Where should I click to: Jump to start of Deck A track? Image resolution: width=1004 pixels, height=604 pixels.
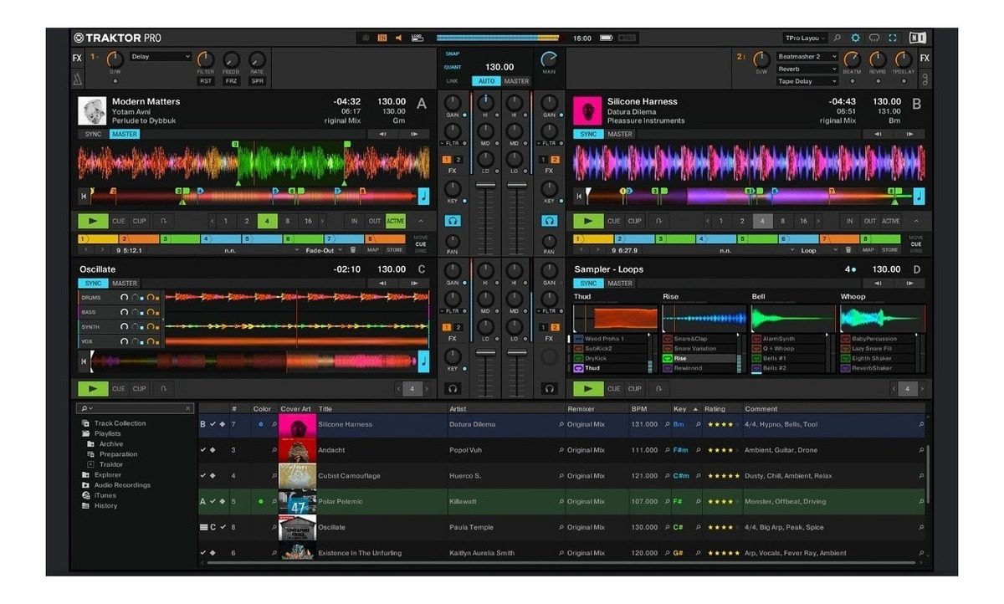click(x=84, y=197)
